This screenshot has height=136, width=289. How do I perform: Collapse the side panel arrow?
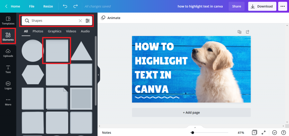(x=98, y=75)
